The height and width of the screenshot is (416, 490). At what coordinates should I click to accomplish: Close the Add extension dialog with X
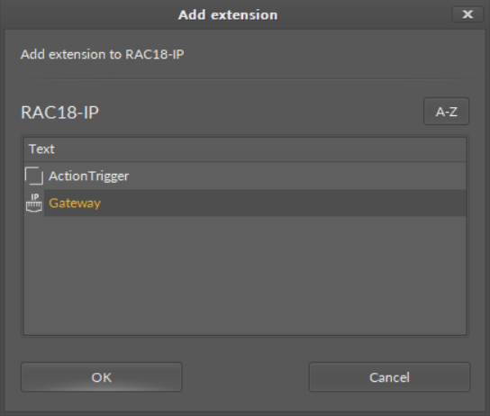pos(467,14)
